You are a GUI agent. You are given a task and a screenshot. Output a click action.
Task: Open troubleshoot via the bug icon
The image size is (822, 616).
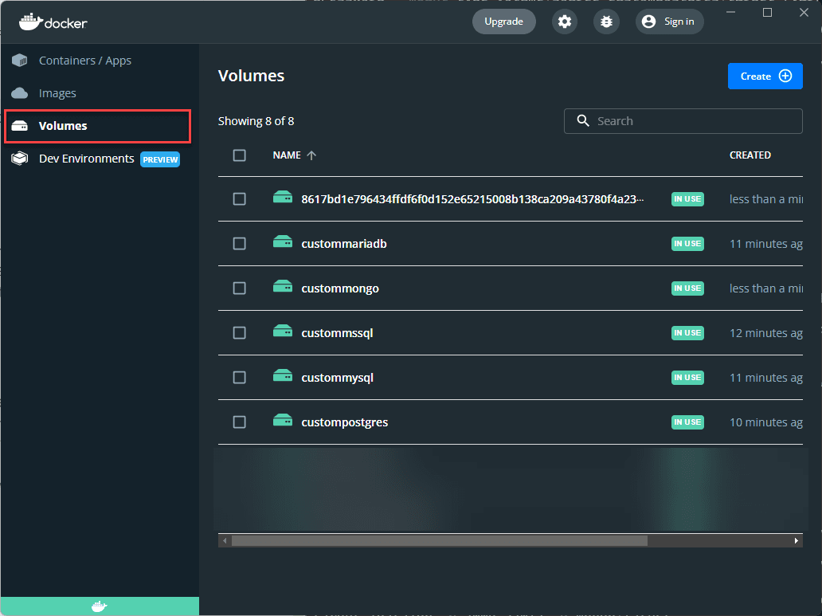pos(606,22)
